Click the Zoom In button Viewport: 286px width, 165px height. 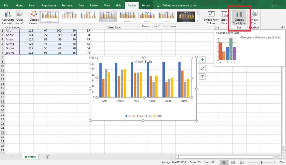tap(275, 162)
